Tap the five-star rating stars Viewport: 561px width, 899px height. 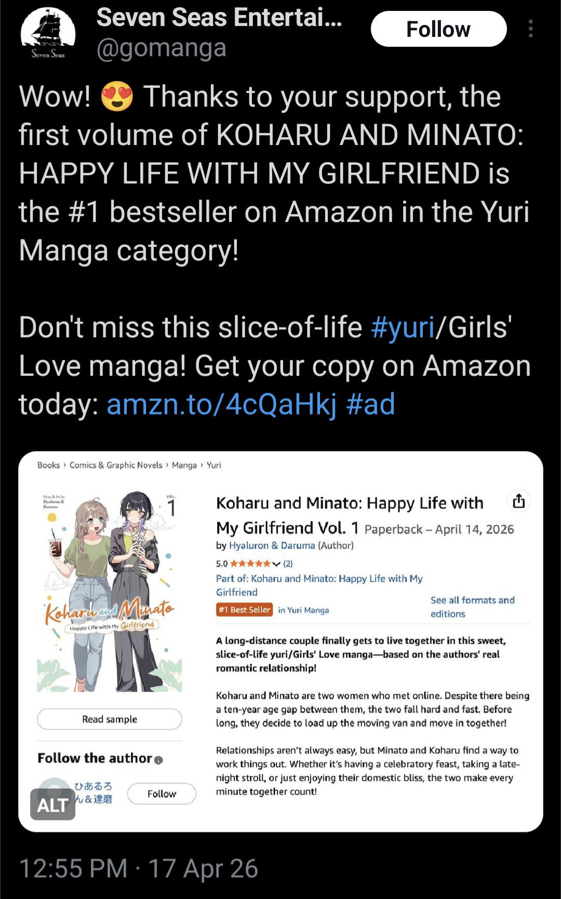coord(250,564)
